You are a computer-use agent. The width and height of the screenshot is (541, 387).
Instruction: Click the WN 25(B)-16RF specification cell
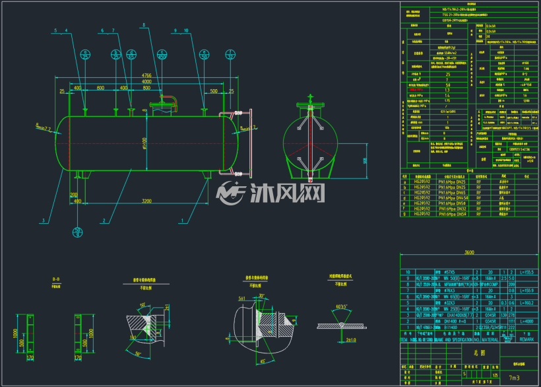[x=458, y=309]
